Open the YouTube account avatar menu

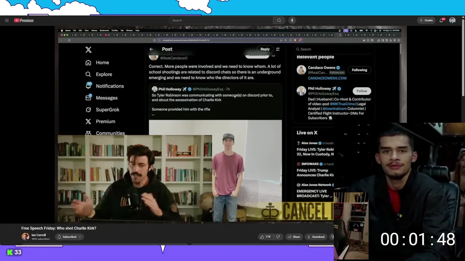click(x=452, y=20)
